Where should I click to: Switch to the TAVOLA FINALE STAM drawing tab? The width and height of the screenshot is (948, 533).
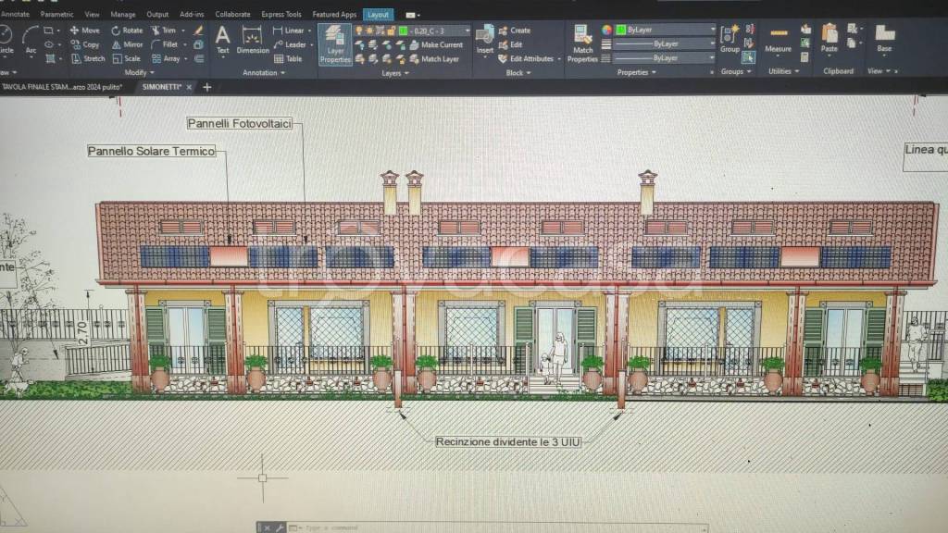pyautogui.click(x=63, y=87)
